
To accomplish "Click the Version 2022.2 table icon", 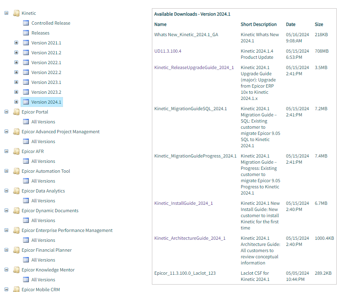I will [x=26, y=72].
